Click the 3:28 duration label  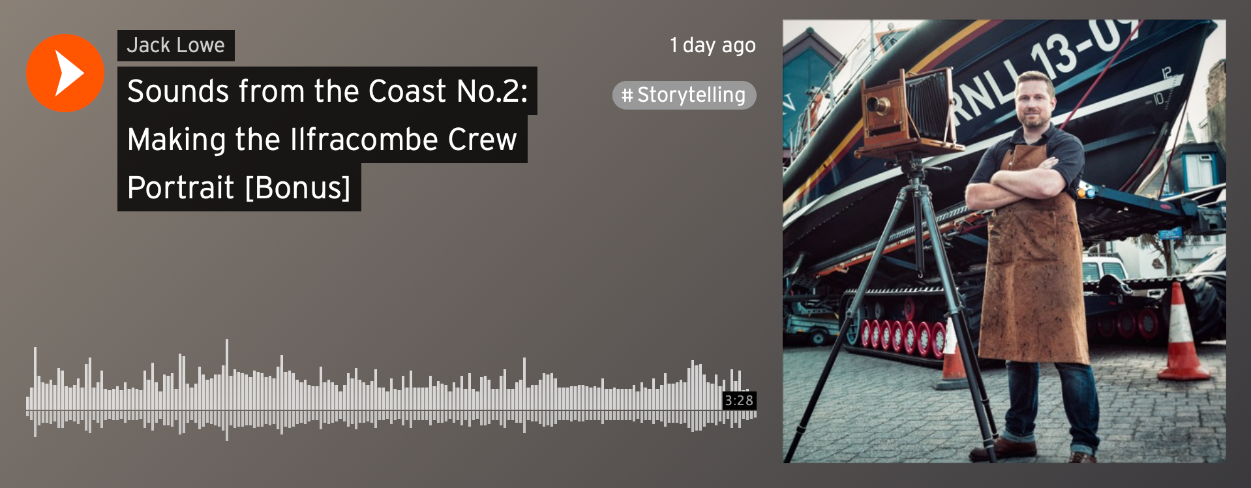(x=740, y=401)
